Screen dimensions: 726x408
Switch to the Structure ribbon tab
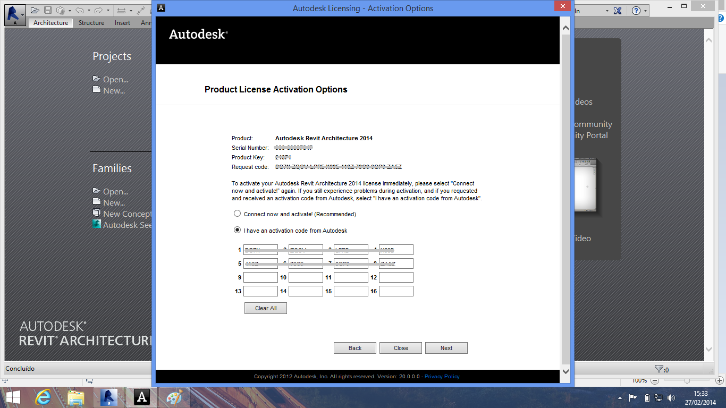tap(90, 23)
